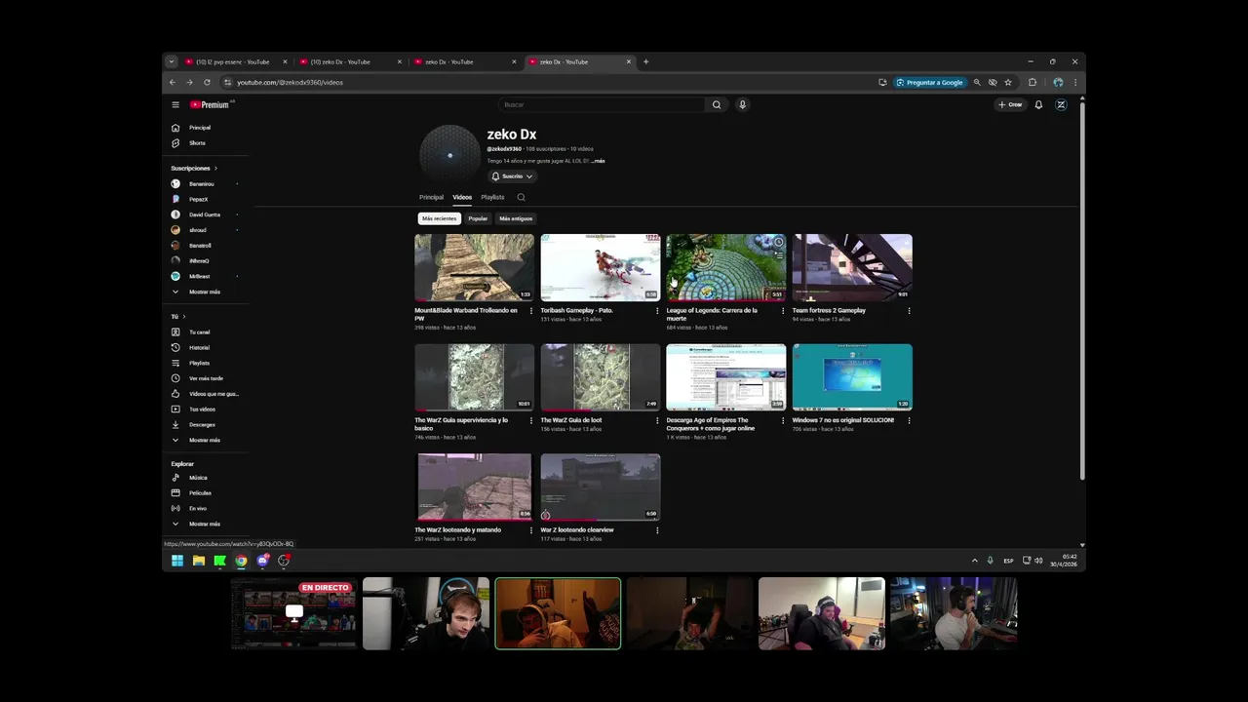
Task: Open the Chrome tab search dropdown
Action: point(172,61)
